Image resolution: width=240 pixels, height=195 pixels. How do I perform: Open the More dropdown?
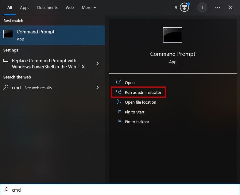pos(89,7)
